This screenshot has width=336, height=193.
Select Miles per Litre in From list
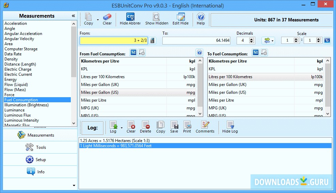pyautogui.click(x=138, y=100)
